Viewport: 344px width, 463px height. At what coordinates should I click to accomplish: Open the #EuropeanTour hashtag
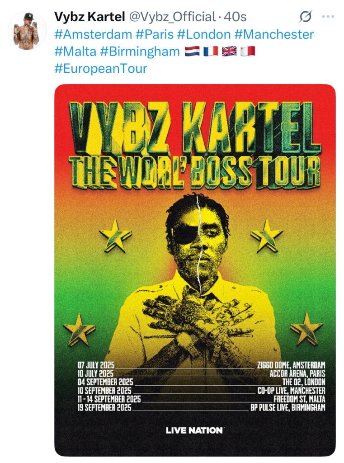(x=101, y=69)
